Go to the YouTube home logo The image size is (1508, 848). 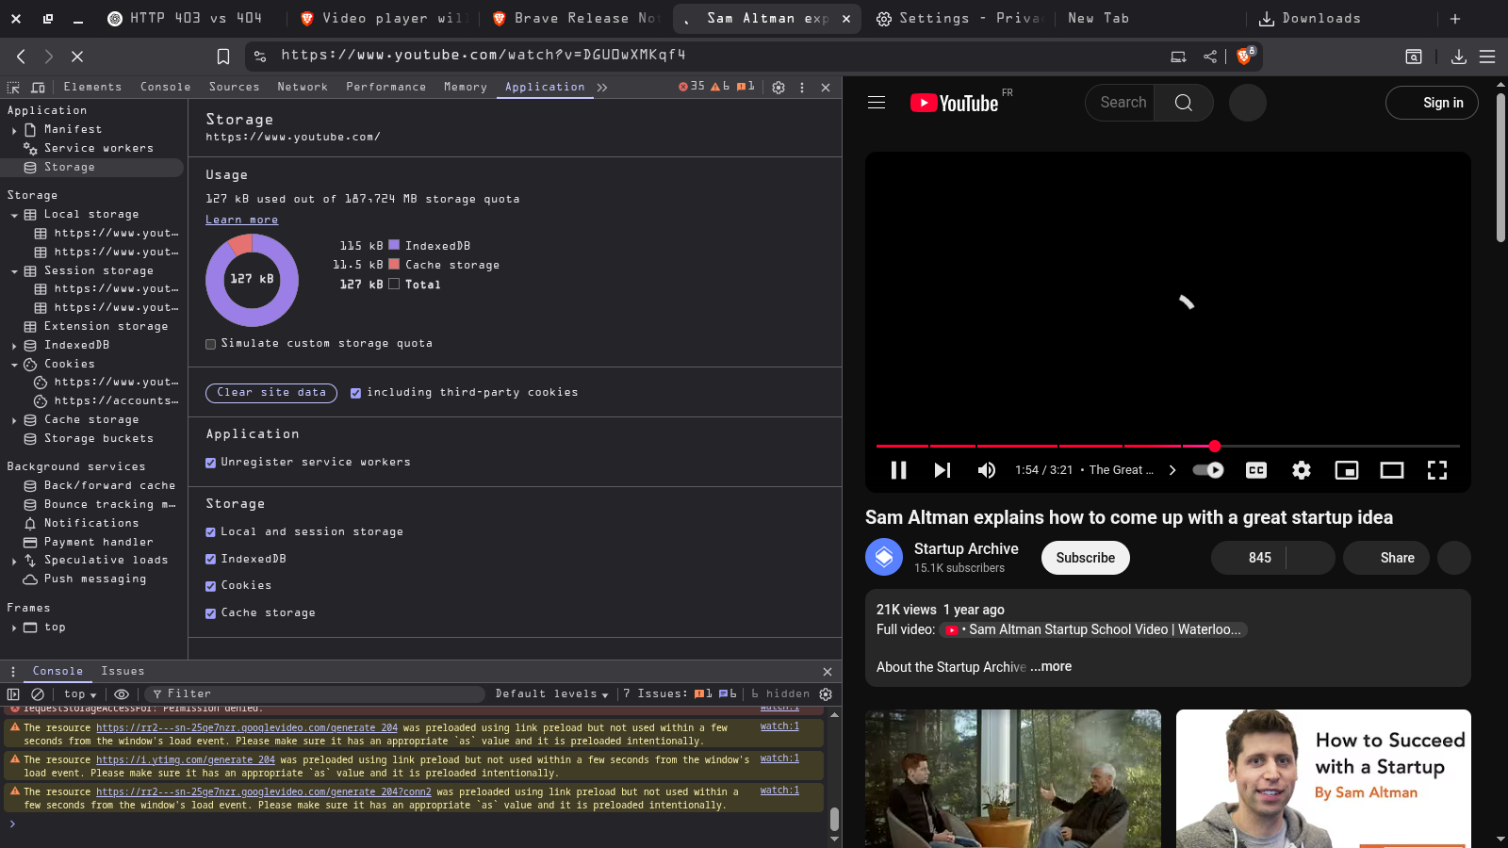point(954,103)
